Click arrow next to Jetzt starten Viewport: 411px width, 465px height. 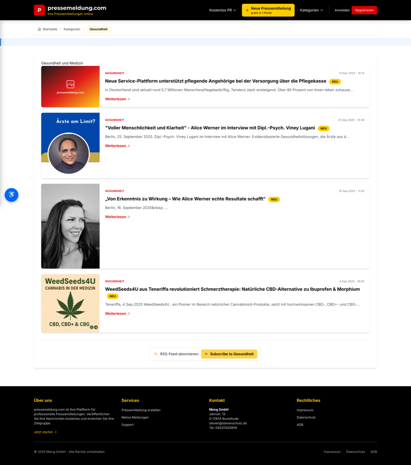click(x=56, y=432)
